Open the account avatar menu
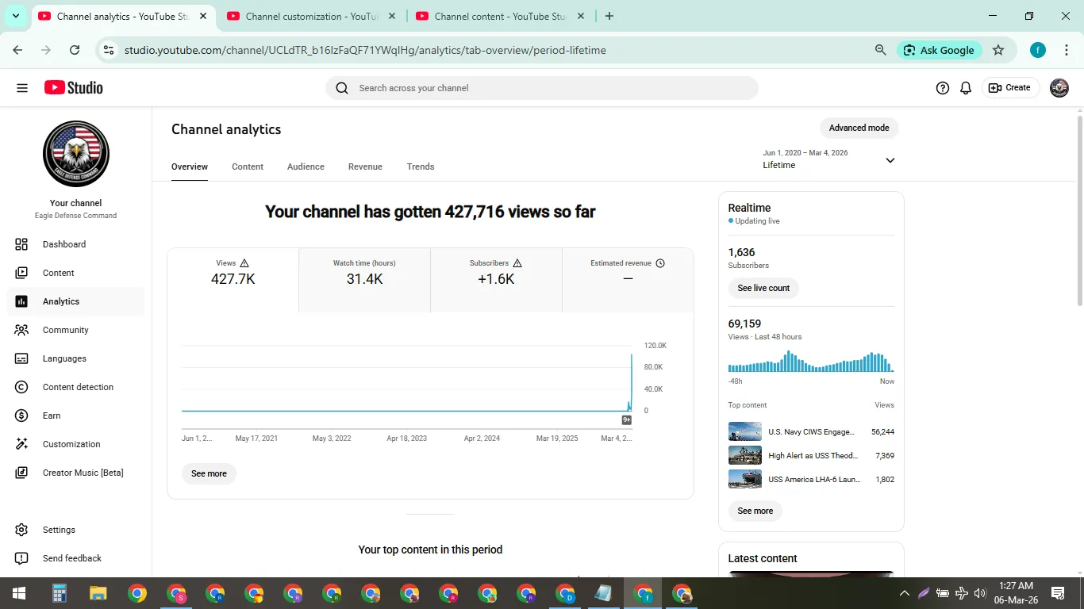Image resolution: width=1084 pixels, height=609 pixels. point(1059,88)
